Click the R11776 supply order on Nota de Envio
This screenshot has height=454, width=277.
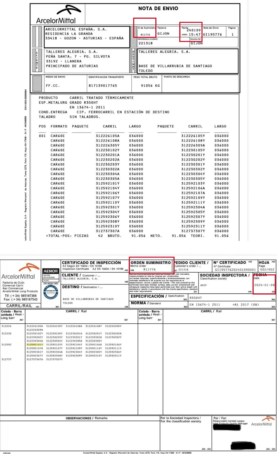click(145, 35)
